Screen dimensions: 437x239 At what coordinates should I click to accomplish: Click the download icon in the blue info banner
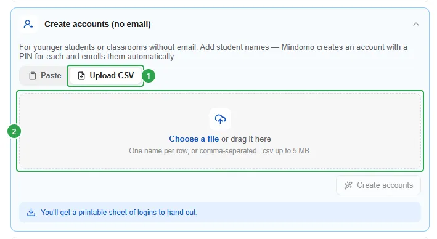31,213
